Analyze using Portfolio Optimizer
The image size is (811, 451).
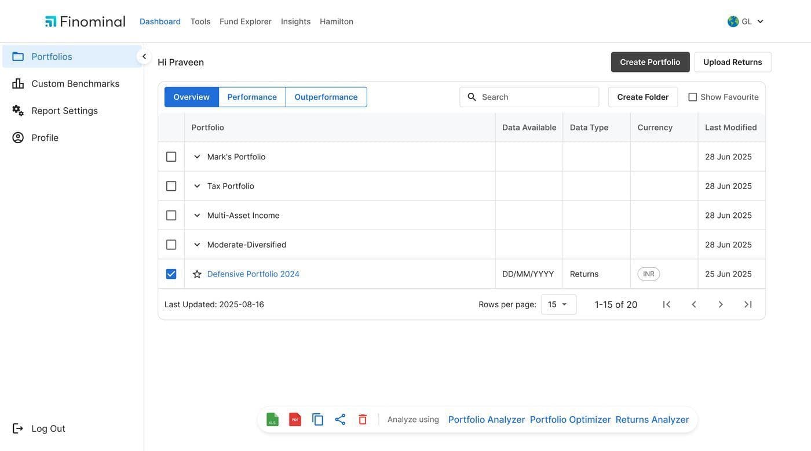(x=571, y=419)
